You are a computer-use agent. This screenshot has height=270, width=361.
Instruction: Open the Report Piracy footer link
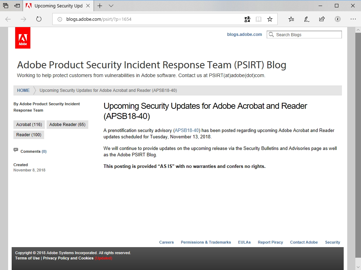click(270, 242)
